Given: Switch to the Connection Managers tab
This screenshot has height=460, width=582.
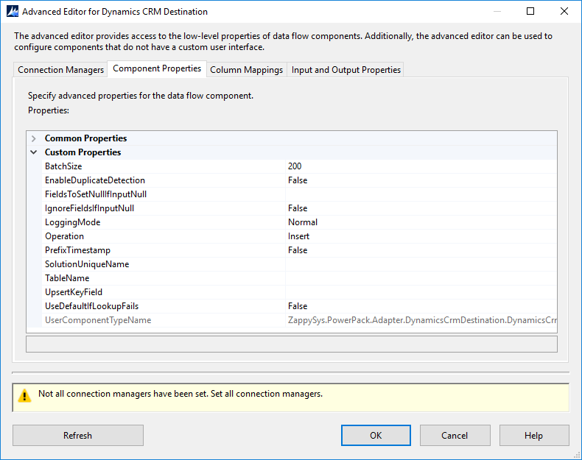Looking at the screenshot, I should tap(60, 70).
